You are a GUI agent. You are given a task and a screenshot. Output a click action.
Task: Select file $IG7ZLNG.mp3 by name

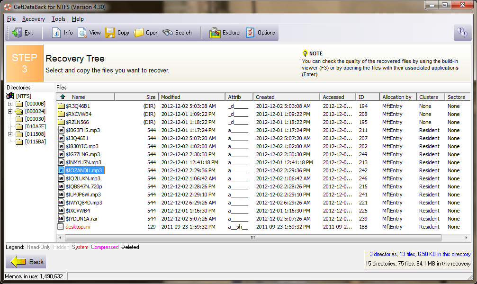point(83,154)
